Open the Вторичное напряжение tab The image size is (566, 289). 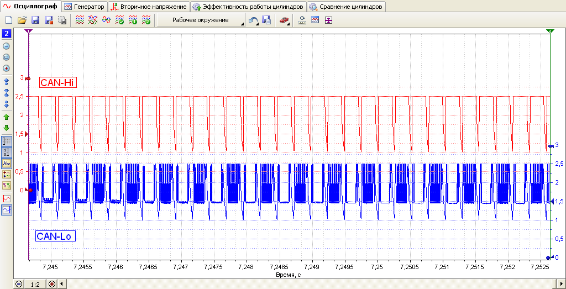click(149, 7)
